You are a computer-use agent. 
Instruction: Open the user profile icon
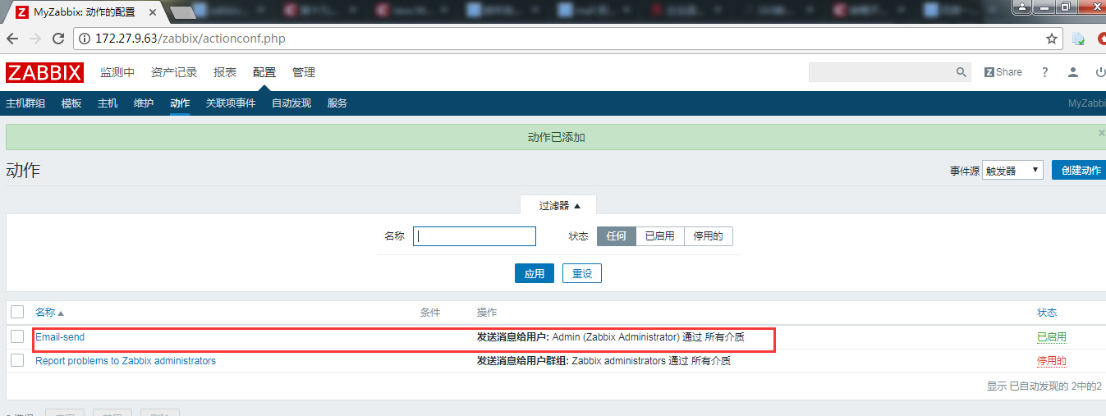(1072, 72)
